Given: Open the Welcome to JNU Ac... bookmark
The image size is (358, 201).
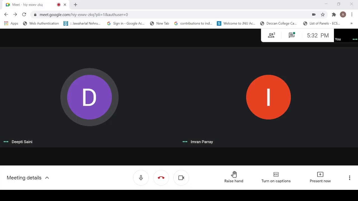Looking at the screenshot, I should click(236, 23).
